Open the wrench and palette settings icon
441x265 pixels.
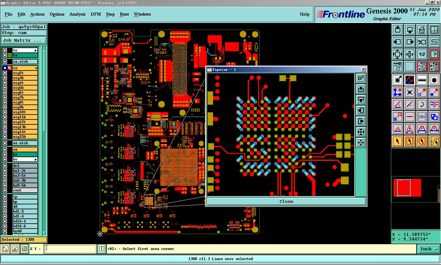pyautogui.click(x=398, y=66)
